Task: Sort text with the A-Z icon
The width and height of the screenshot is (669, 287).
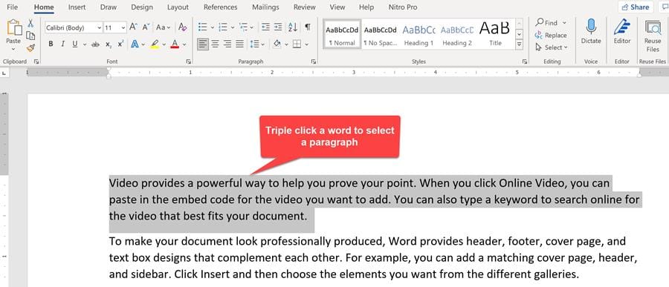Action: [293, 27]
